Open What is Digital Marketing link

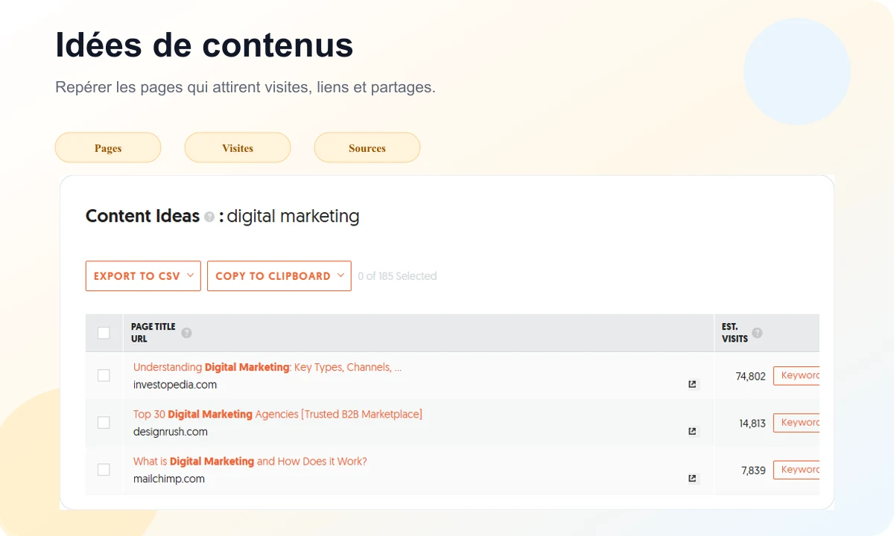250,461
